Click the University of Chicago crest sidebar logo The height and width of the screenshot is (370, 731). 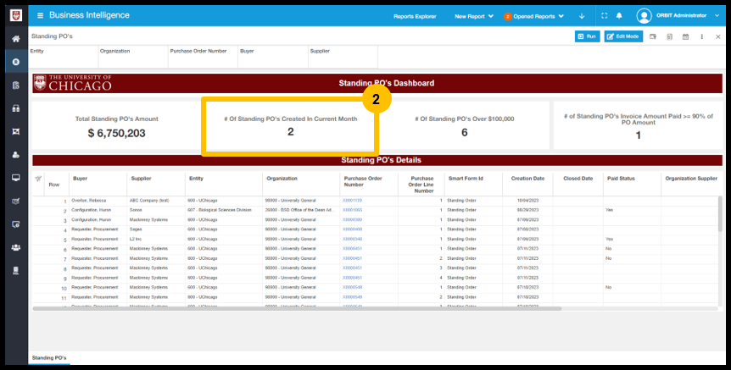click(x=16, y=15)
